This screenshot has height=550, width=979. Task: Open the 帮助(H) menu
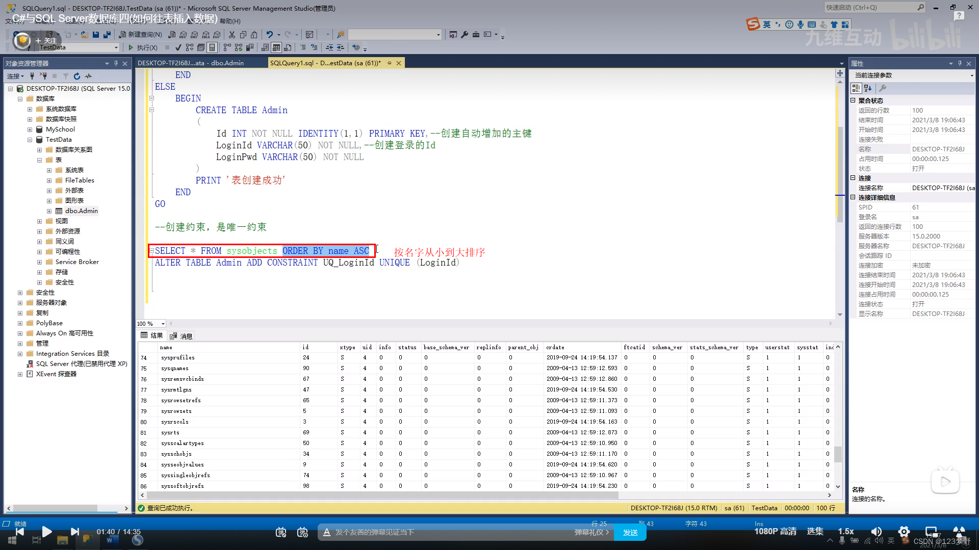230,21
